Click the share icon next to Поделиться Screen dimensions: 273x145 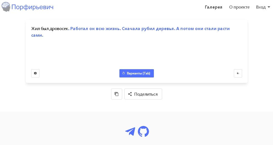tap(130, 94)
